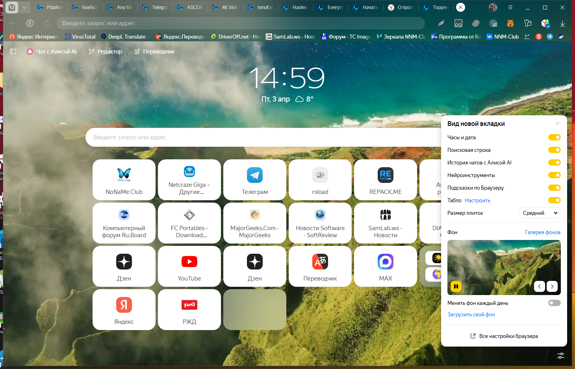The width and height of the screenshot is (575, 369).
Task: Reload the page with the refresh icon
Action: tap(47, 23)
